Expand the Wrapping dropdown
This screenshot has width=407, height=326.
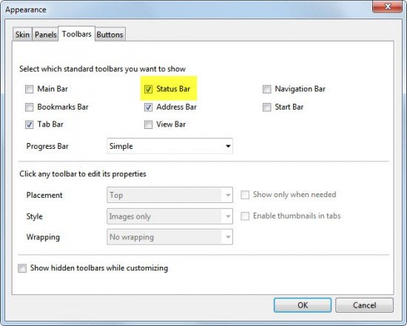click(169, 237)
